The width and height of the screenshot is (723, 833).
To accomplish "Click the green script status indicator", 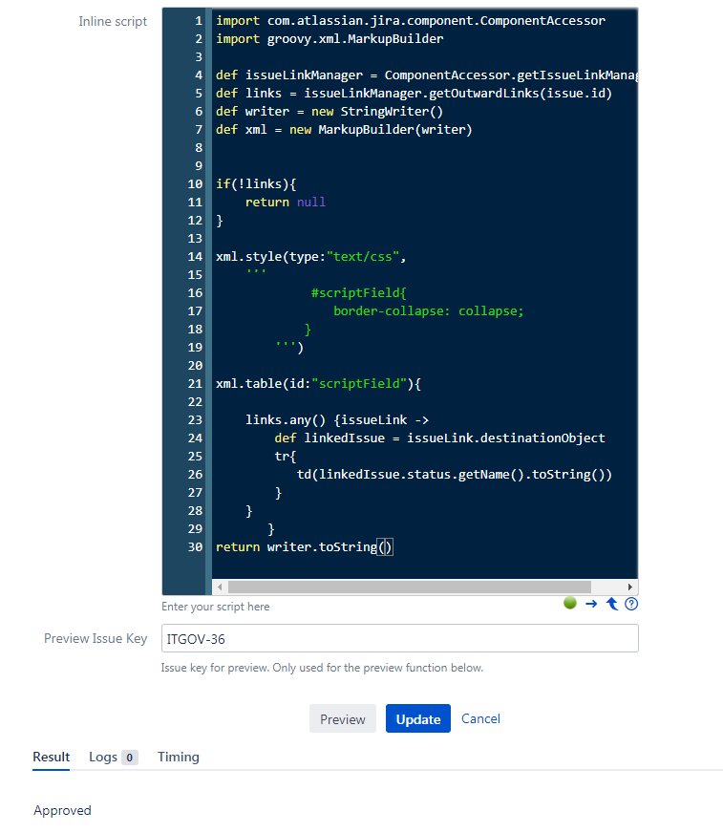I will point(570,603).
